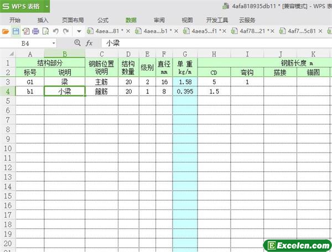The width and height of the screenshot is (332, 252).
Task: Click the header cell 钢筋位置说明
Action: tap(102, 67)
